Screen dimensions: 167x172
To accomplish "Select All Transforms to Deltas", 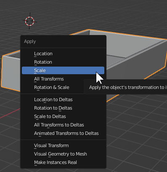I will coord(63,125).
